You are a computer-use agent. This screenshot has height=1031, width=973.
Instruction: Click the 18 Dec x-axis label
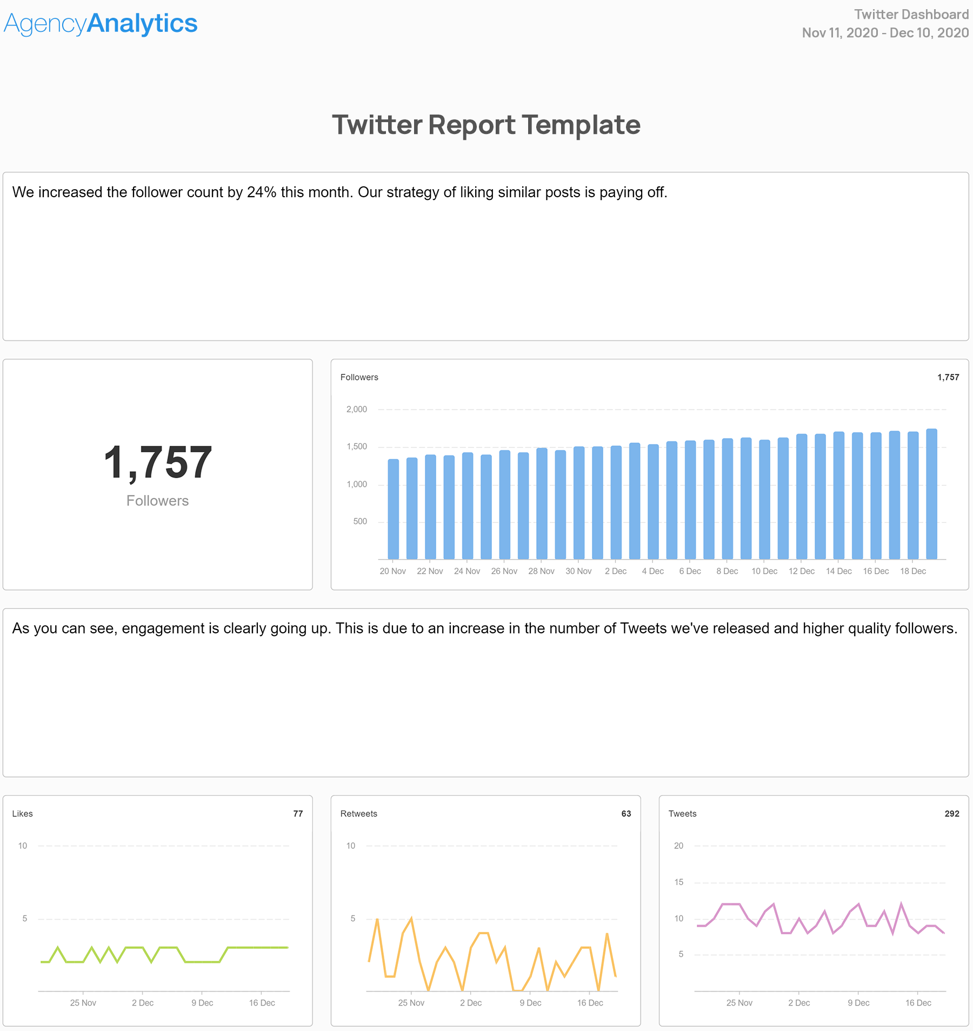click(913, 571)
